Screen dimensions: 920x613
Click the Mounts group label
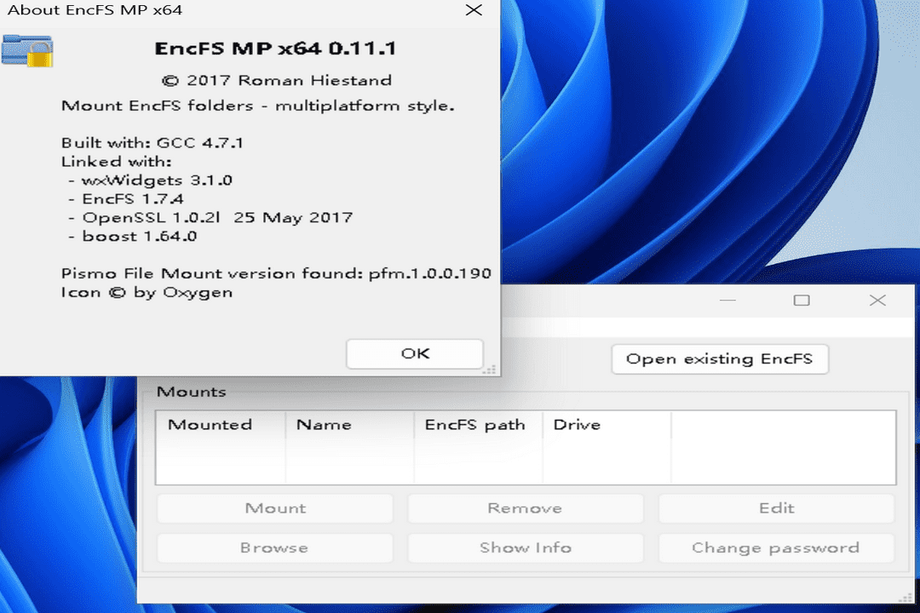(192, 392)
